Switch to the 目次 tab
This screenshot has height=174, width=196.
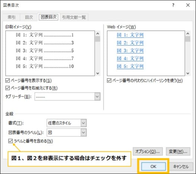tap(29, 17)
